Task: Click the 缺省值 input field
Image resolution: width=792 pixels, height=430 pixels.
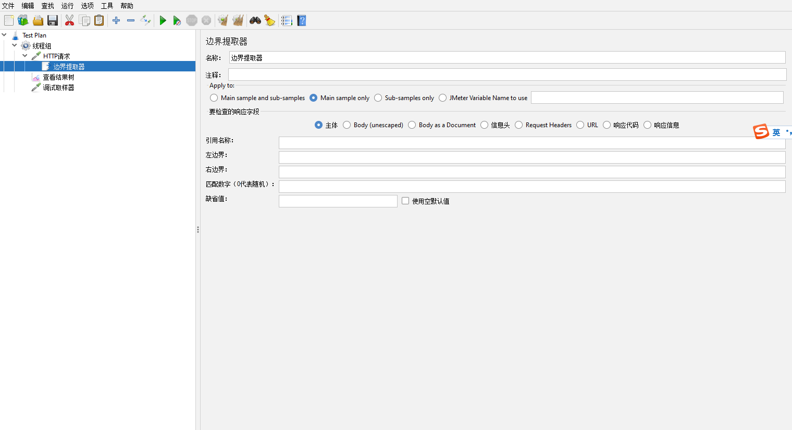Action: point(338,201)
